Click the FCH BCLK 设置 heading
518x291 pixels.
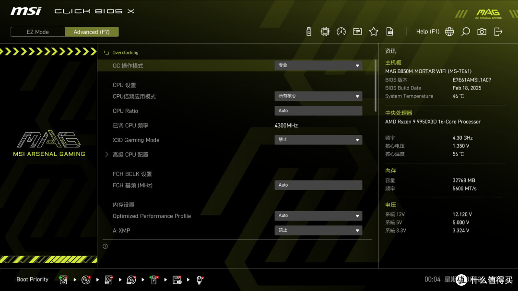click(x=132, y=174)
